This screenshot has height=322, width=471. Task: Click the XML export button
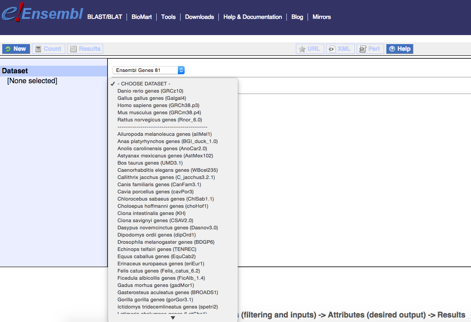pyautogui.click(x=340, y=49)
